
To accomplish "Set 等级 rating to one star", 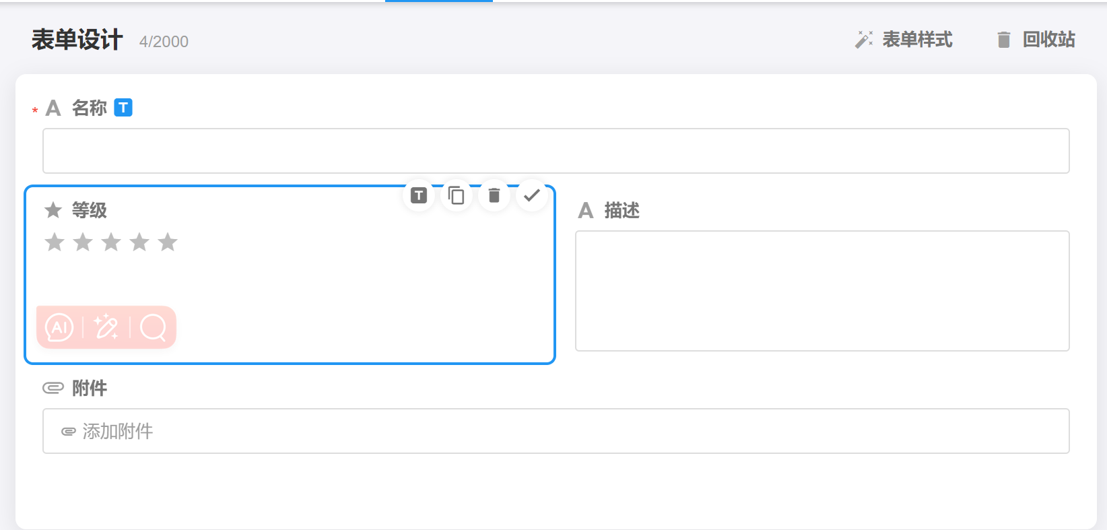I will tap(55, 242).
